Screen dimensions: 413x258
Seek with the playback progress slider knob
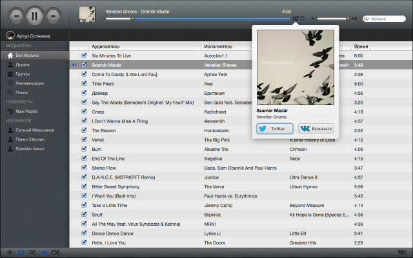132,19
